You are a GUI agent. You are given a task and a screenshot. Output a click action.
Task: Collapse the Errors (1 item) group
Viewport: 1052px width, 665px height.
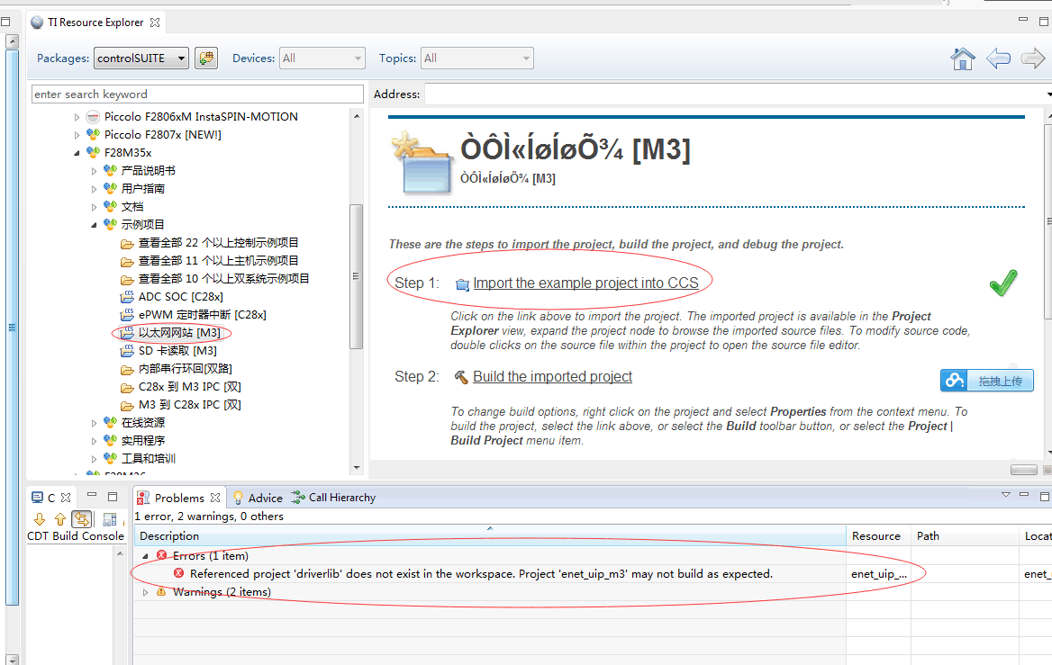[145, 556]
